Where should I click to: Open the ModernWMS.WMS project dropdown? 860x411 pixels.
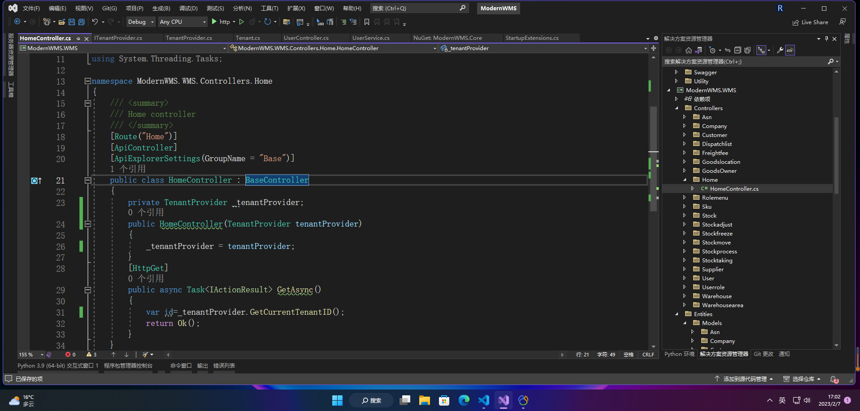point(123,48)
